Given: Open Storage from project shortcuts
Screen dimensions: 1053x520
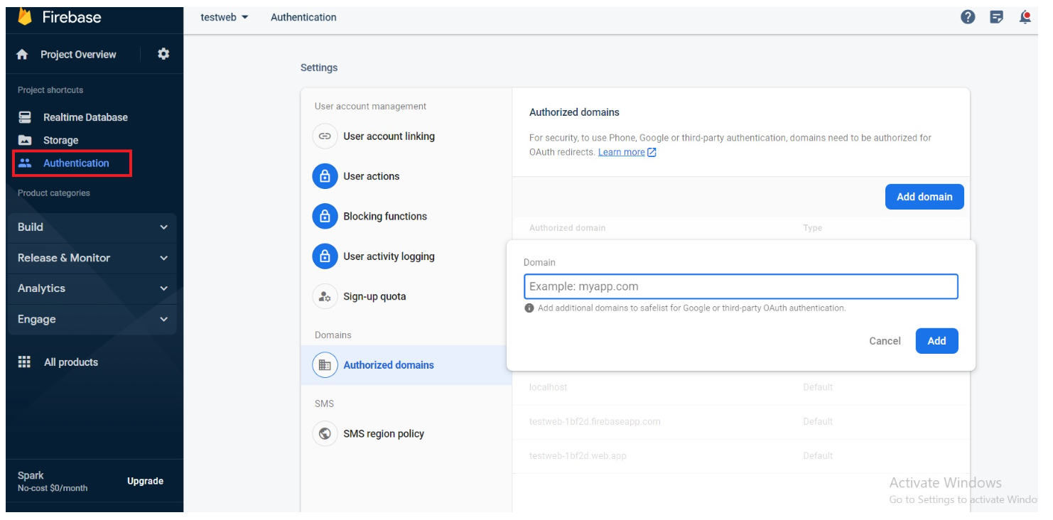Looking at the screenshot, I should pyautogui.click(x=60, y=140).
